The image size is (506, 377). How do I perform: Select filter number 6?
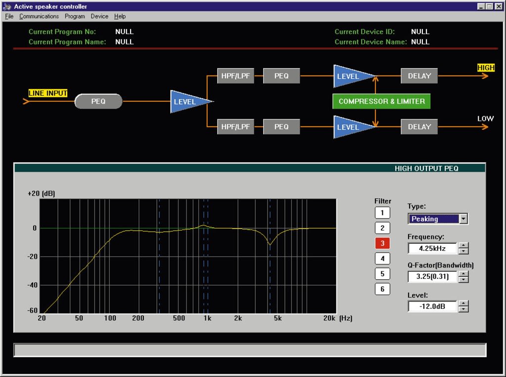tap(382, 289)
